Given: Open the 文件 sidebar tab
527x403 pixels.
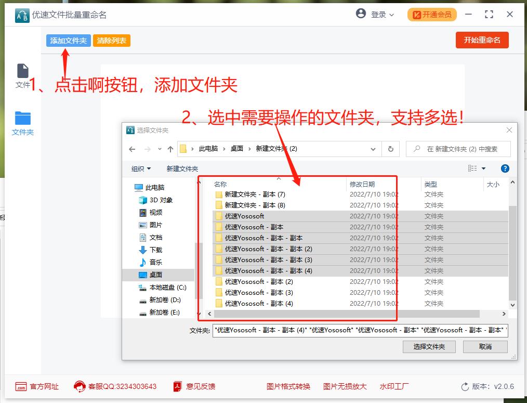Looking at the screenshot, I should (x=23, y=76).
